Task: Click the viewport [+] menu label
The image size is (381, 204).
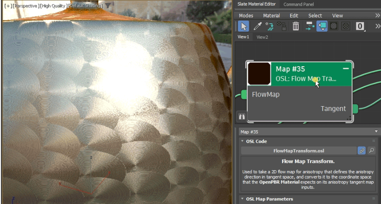Action: tap(8, 6)
